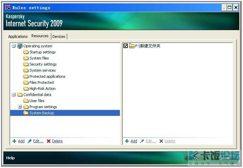Screen dimensions: 243x168
Task: Click the greyed Edit… link in right pane
Action: tap(151, 141)
